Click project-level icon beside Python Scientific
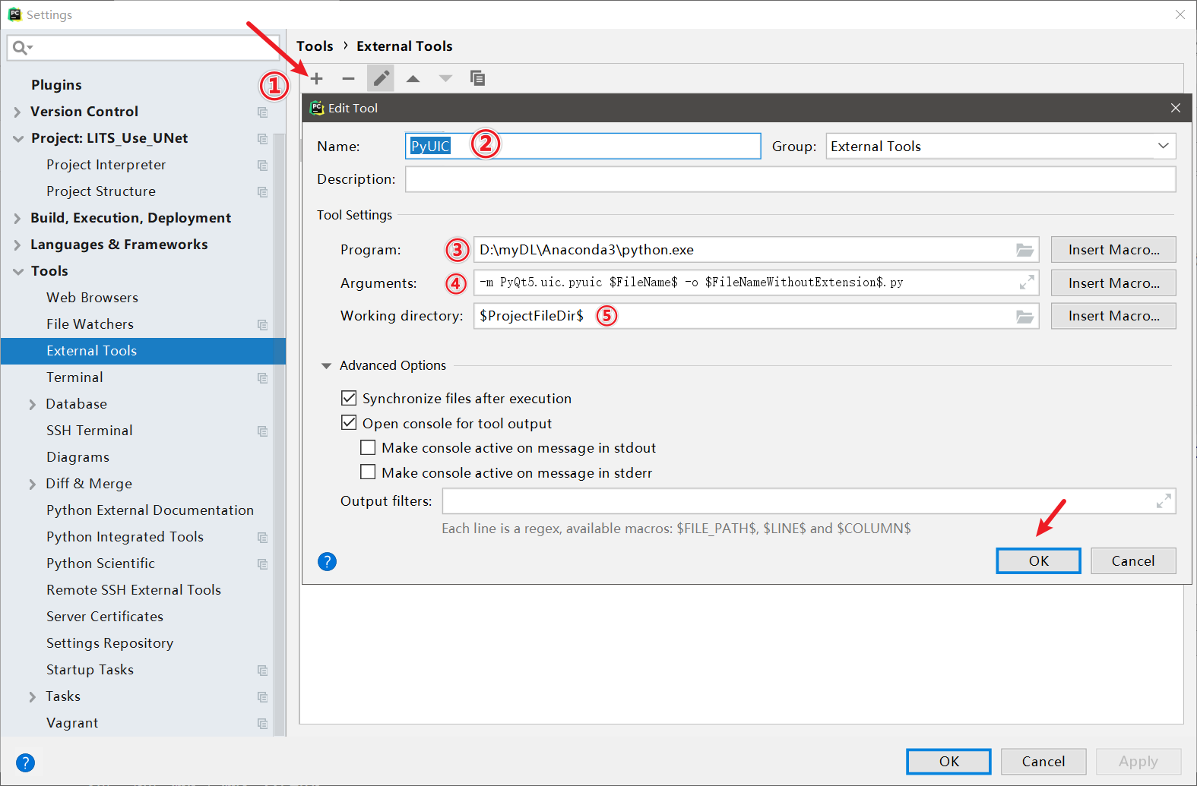This screenshot has height=786, width=1197. click(x=262, y=564)
